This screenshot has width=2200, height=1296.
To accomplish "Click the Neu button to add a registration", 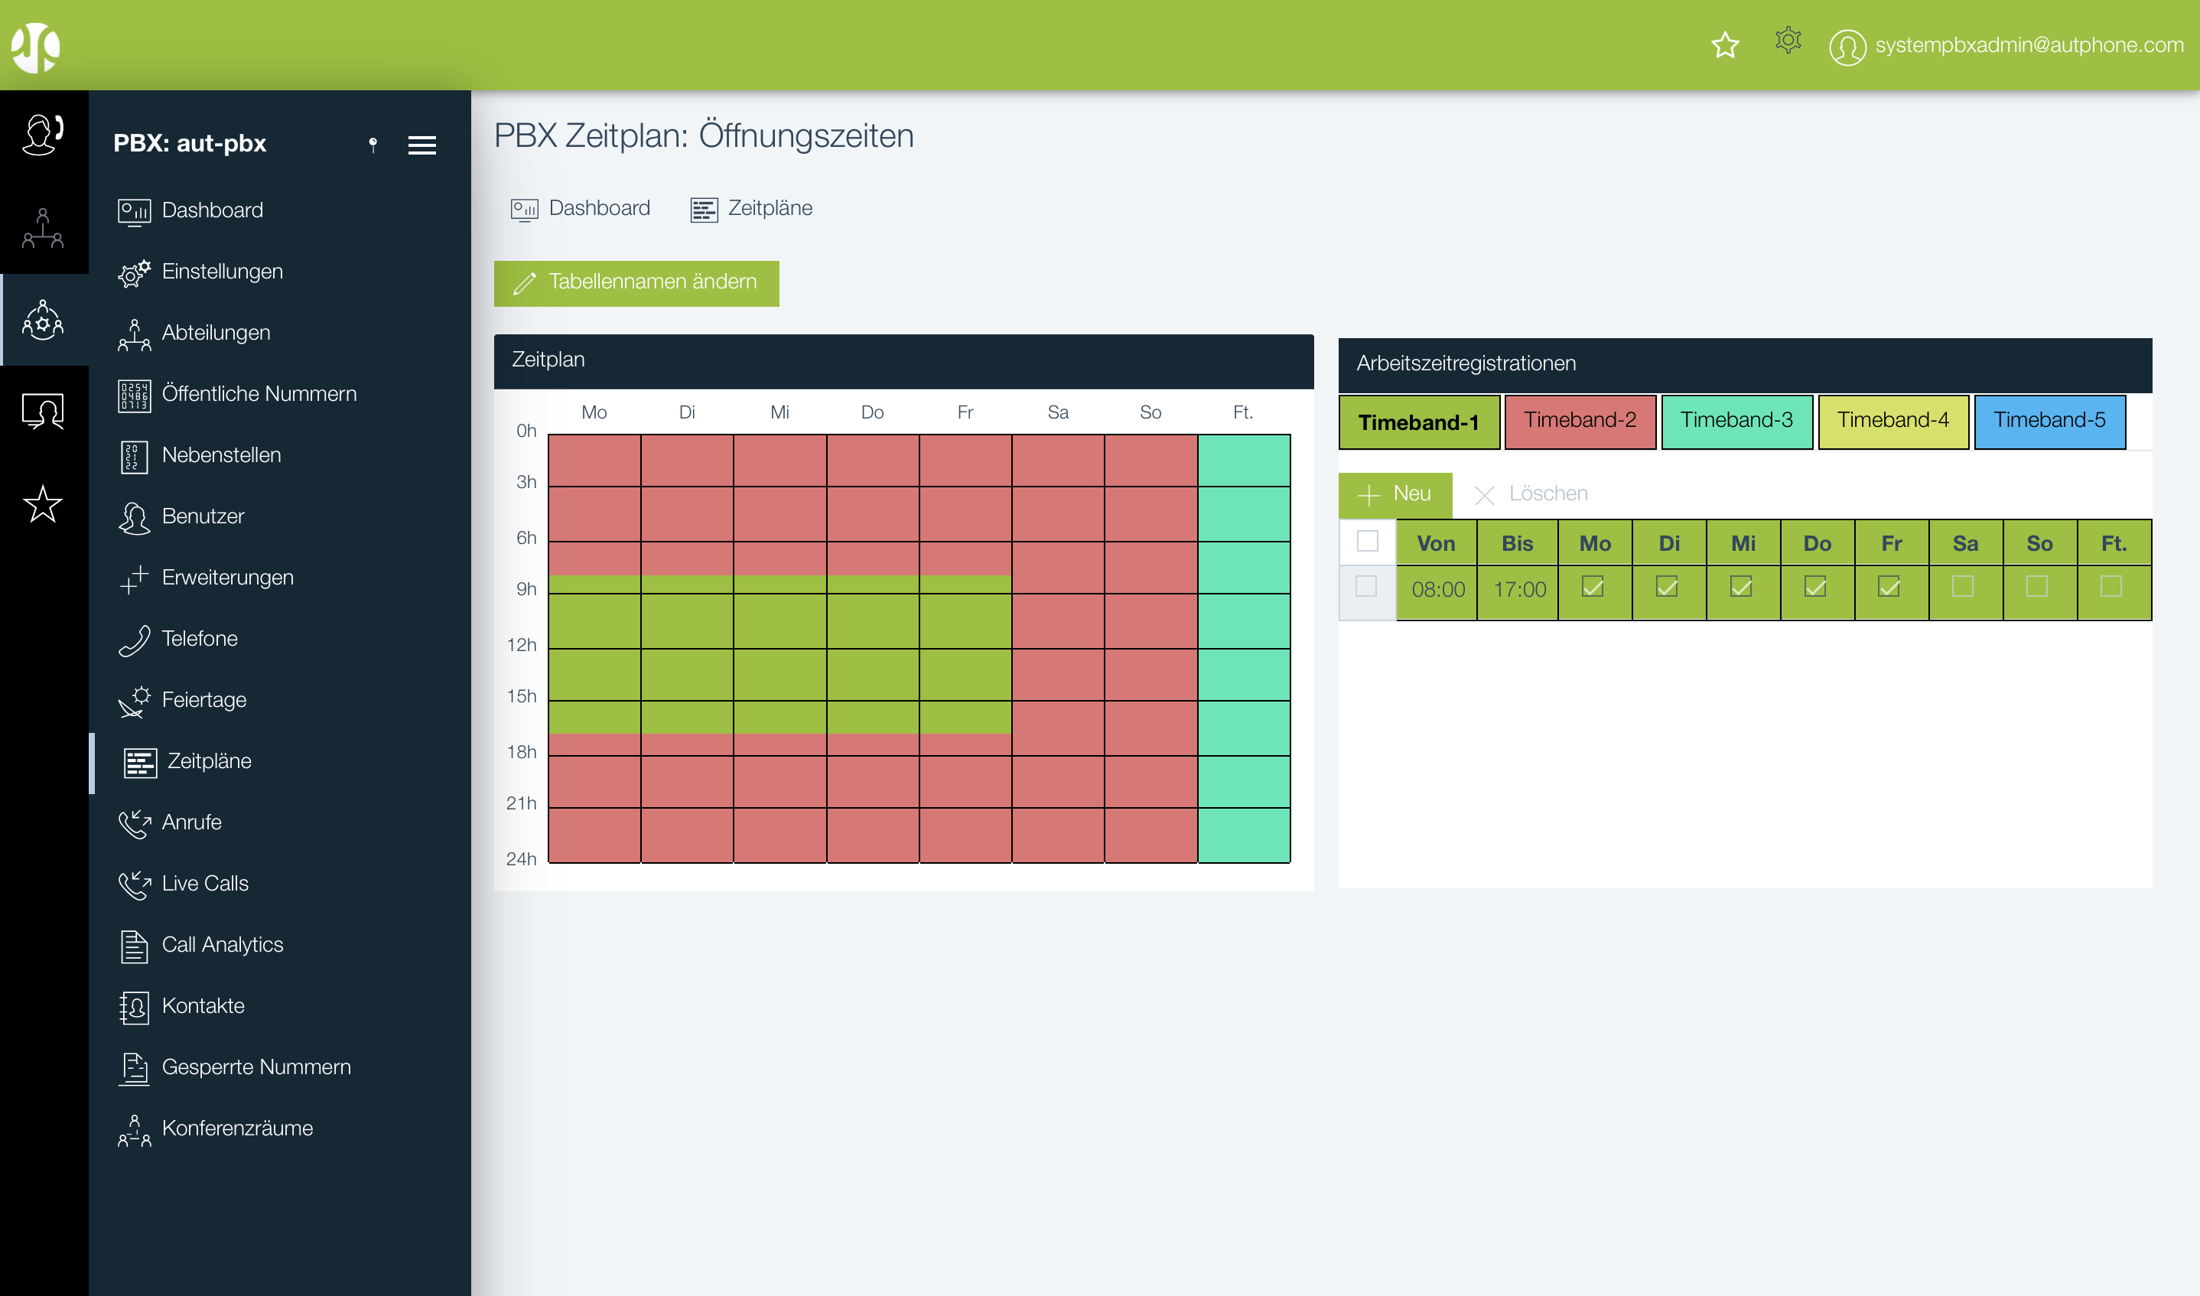I will 1395,494.
